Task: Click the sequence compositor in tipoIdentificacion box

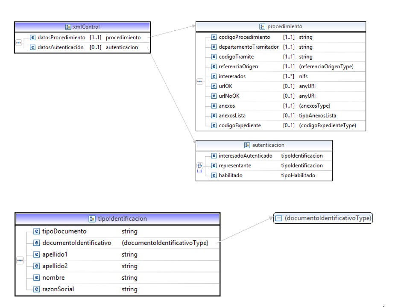Action: pyautogui.click(x=20, y=260)
